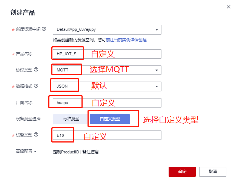Image resolution: width=235 pixels, height=185 pixels.
Task: Click the 定制ProductID option
Action: point(67,152)
